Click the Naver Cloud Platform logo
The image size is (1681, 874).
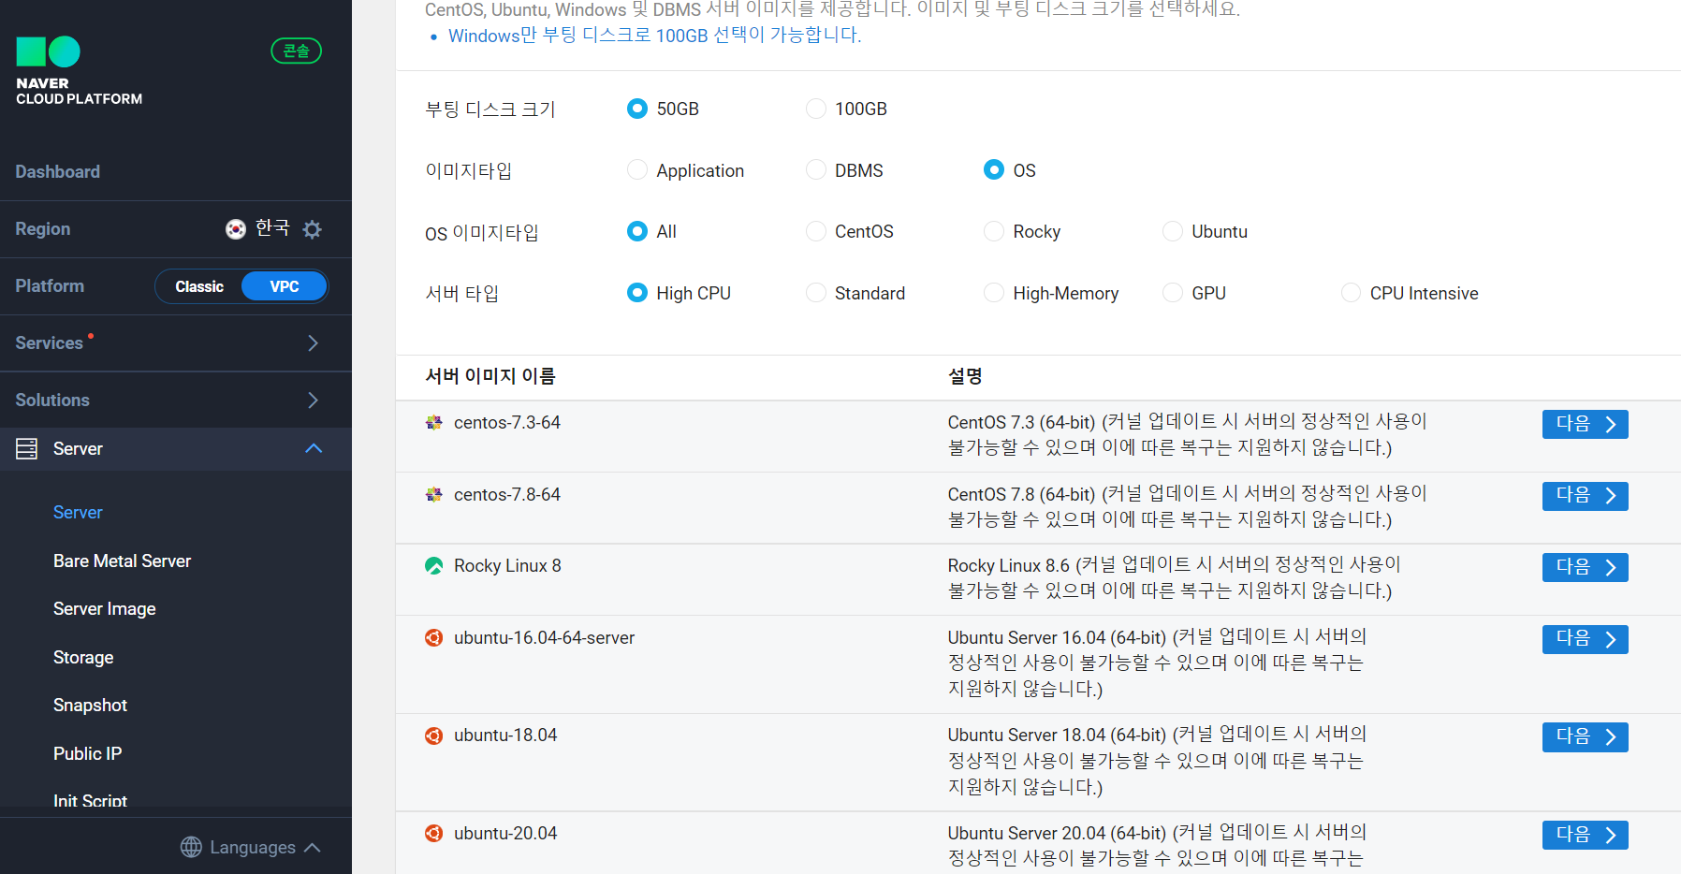pos(80,71)
